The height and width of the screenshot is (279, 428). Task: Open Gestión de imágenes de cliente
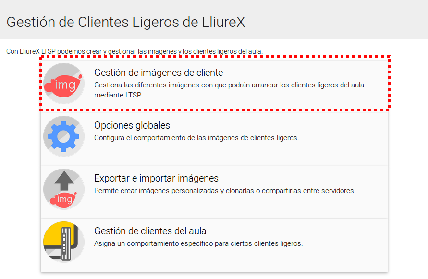click(x=159, y=73)
